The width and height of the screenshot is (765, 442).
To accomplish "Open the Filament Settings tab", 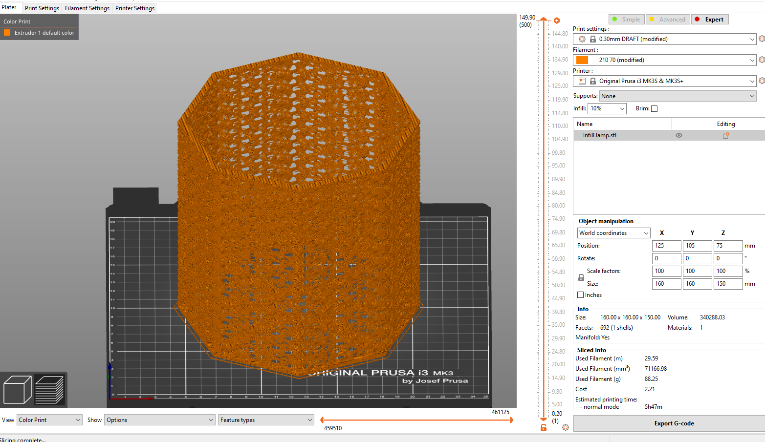I will (87, 8).
